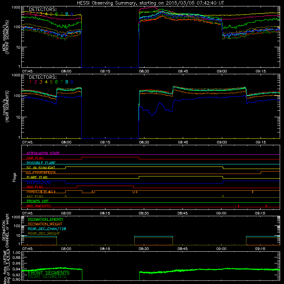The height and width of the screenshot is (284, 284).
Task: Click the BAD_PACKETS spike near 09:17
Action: [266, 206]
